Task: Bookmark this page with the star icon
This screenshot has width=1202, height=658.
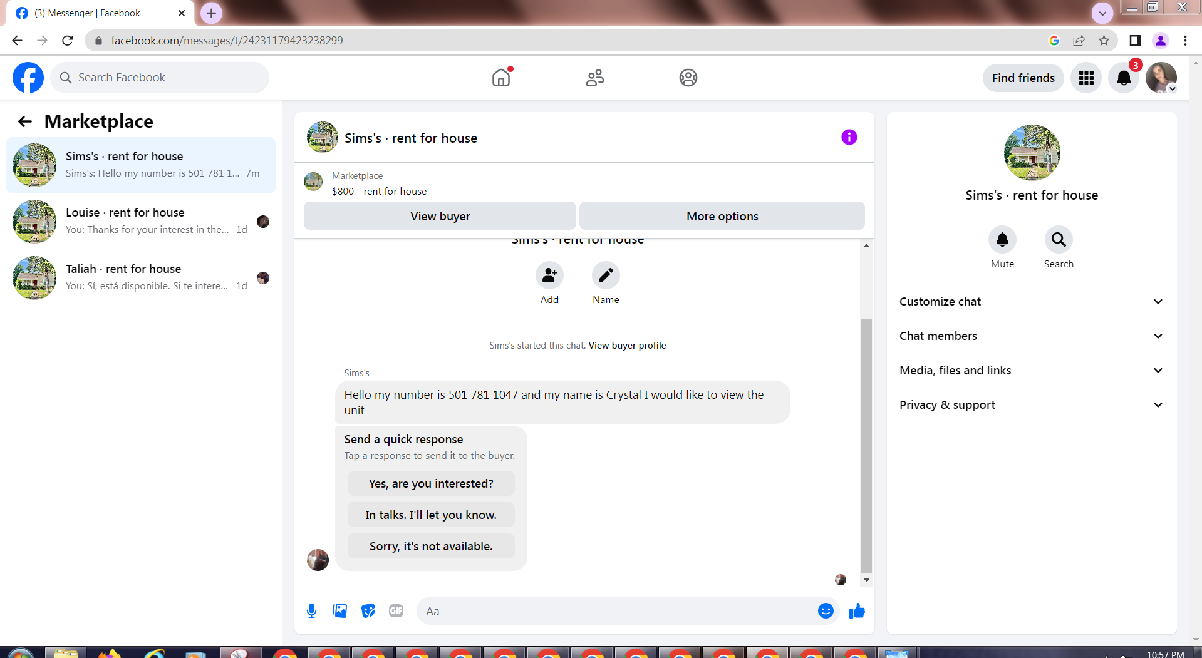Action: [1104, 41]
